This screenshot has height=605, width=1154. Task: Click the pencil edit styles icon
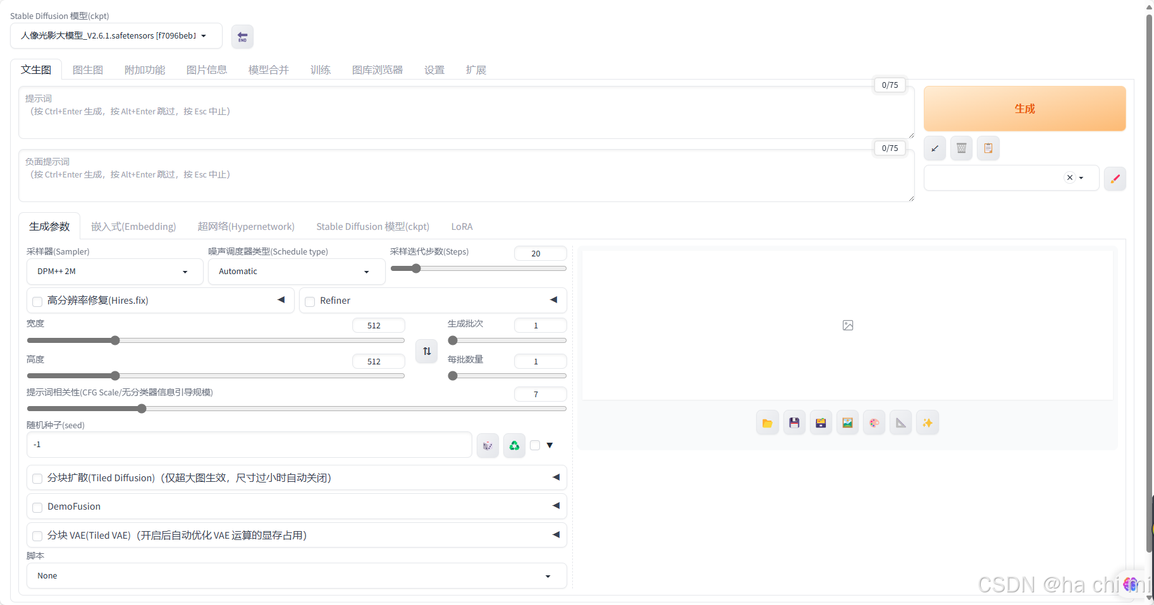pos(1115,178)
